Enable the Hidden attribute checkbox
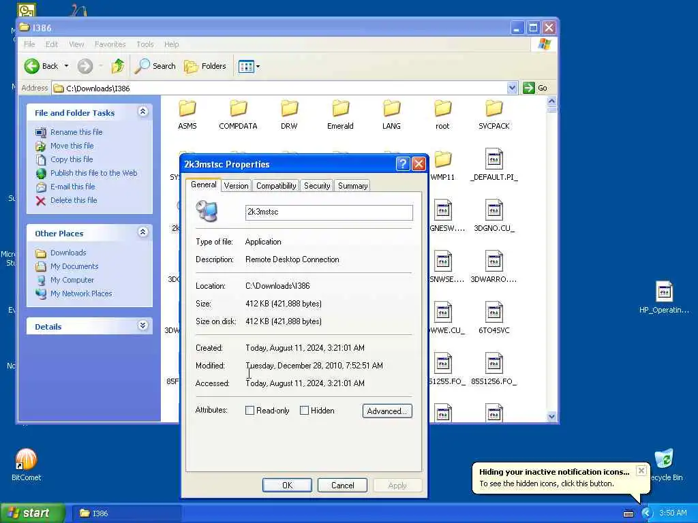The image size is (698, 523). click(x=304, y=411)
